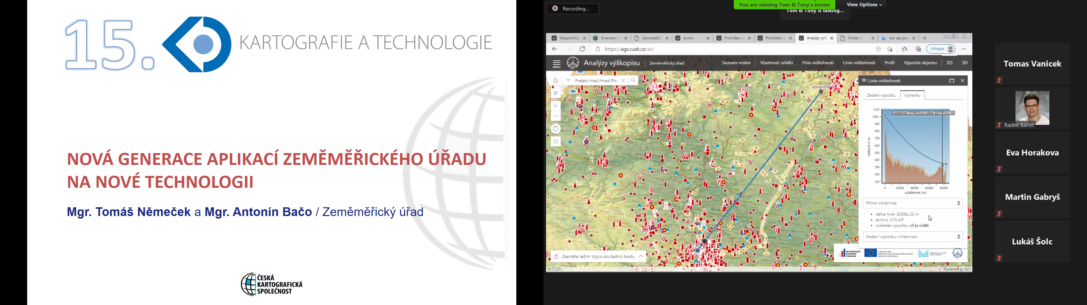This screenshot has height=305, width=1087.
Task: Zoom out the map with minus
Action: pyautogui.click(x=556, y=116)
